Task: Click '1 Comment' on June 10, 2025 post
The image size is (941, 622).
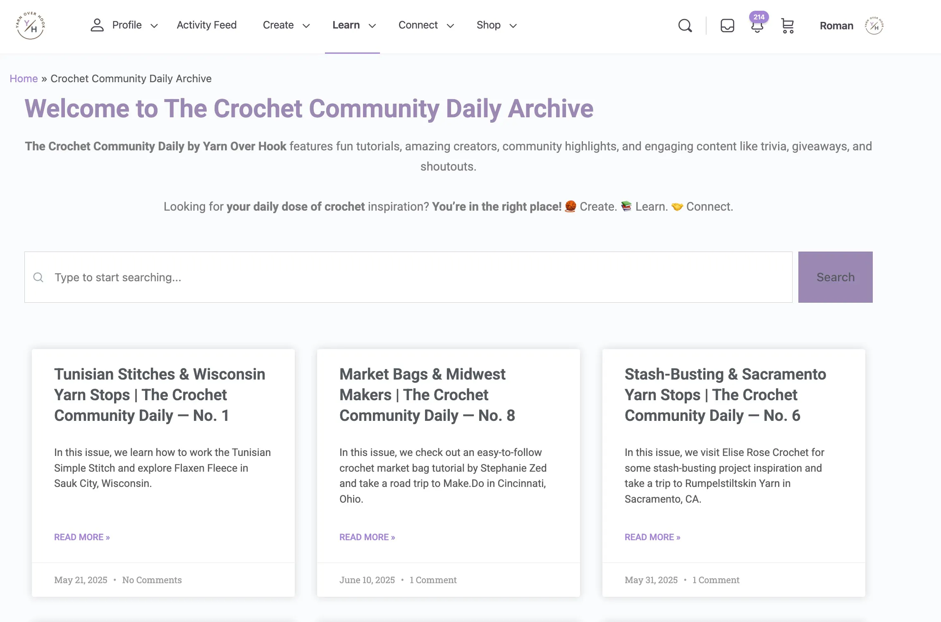Action: [433, 580]
